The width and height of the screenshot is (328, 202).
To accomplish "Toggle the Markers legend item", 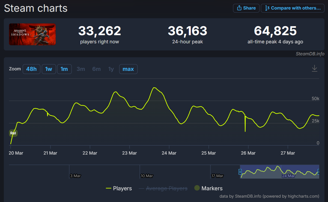I will pos(208,188).
